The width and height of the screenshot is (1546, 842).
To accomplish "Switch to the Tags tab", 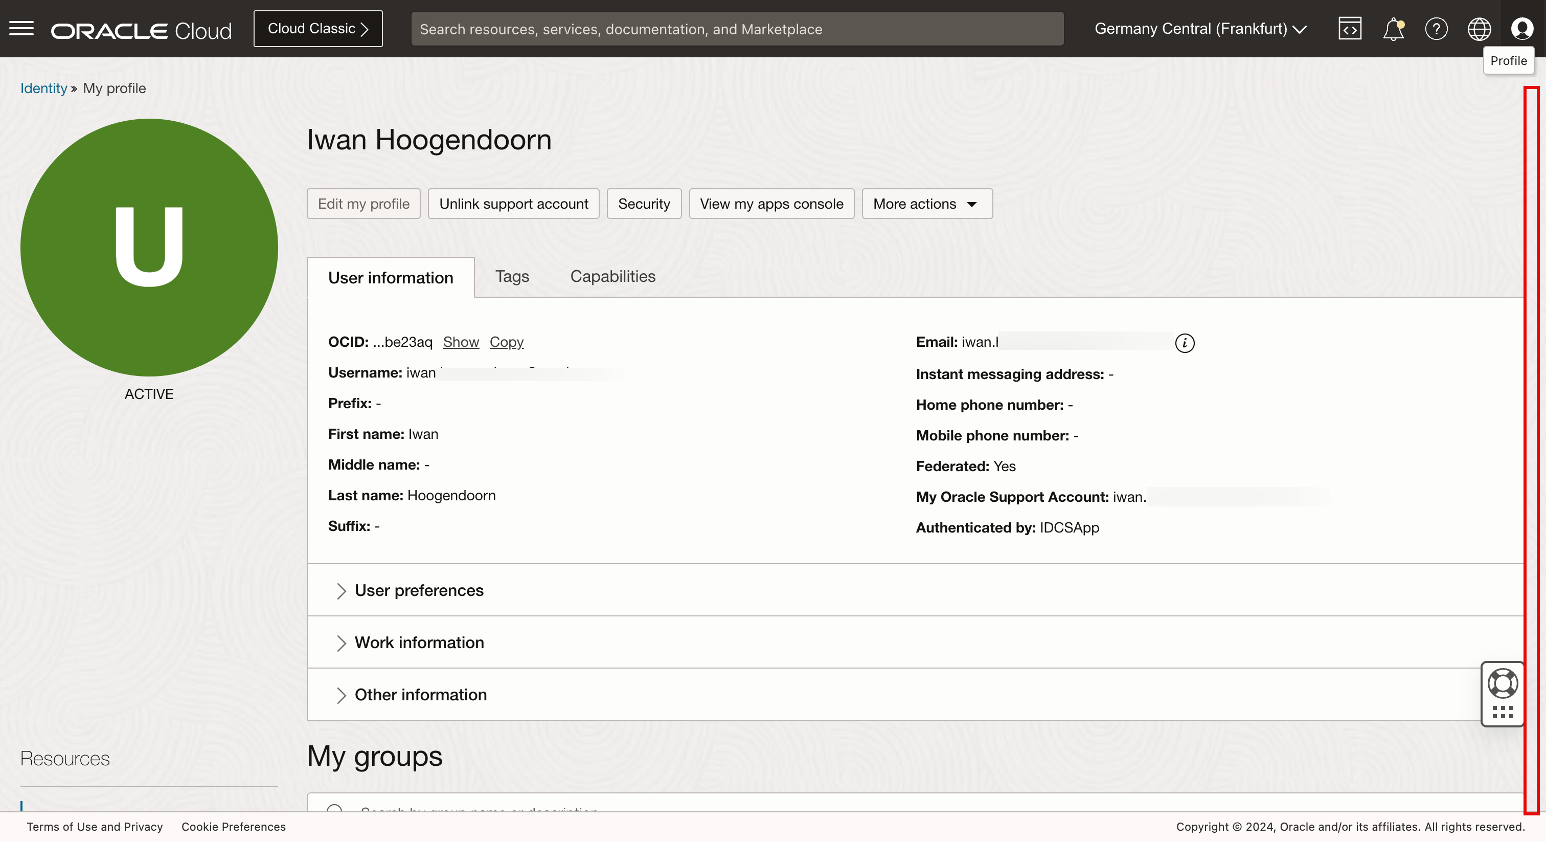I will 512,276.
